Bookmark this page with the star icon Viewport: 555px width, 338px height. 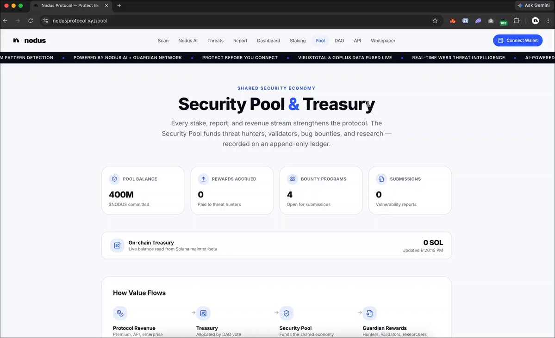(435, 21)
